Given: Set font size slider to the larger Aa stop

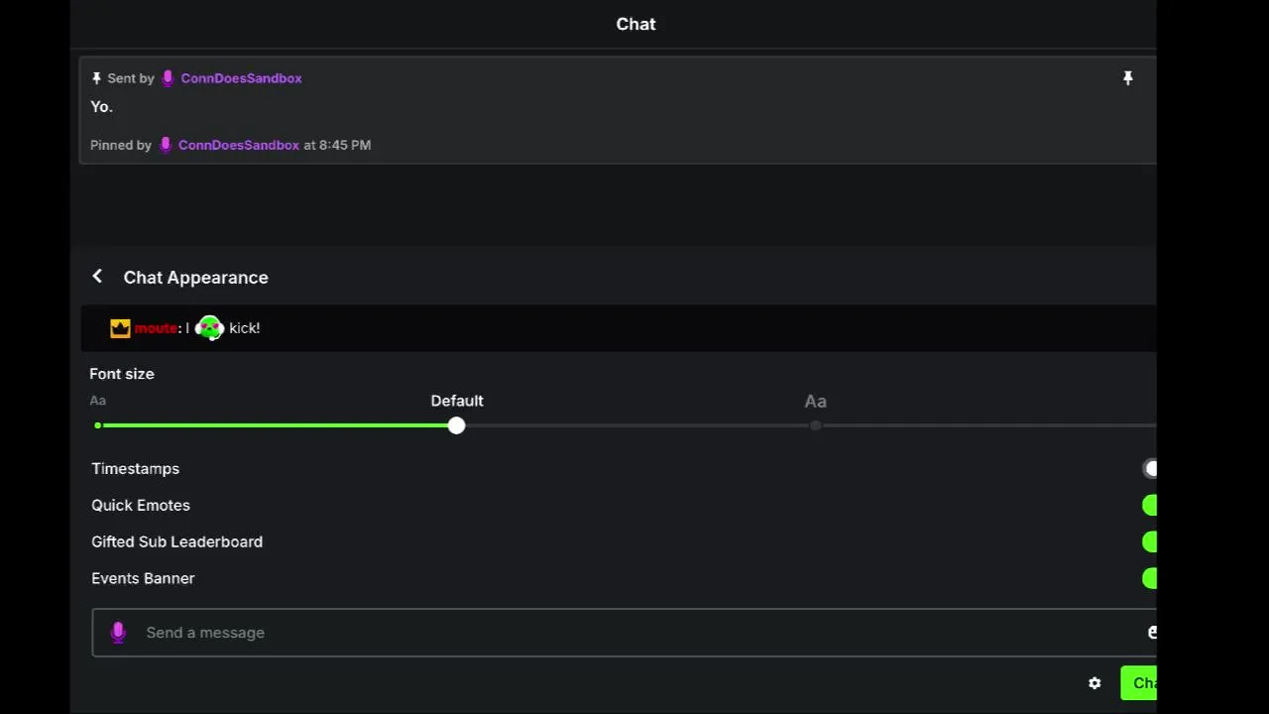Looking at the screenshot, I should pos(815,425).
